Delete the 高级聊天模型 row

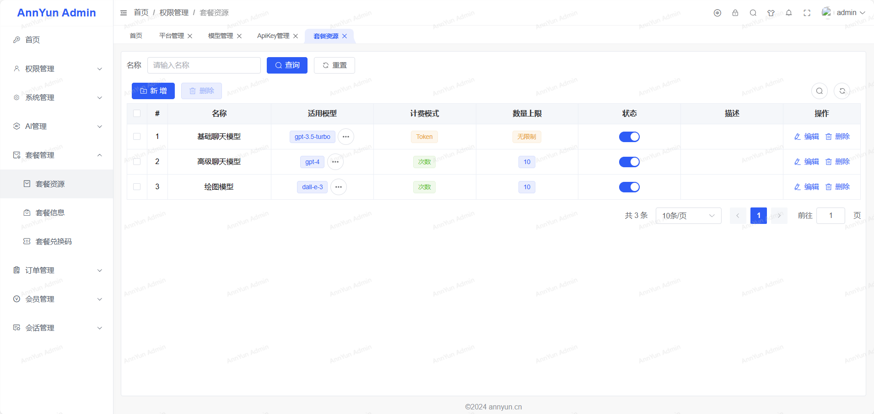click(x=837, y=162)
